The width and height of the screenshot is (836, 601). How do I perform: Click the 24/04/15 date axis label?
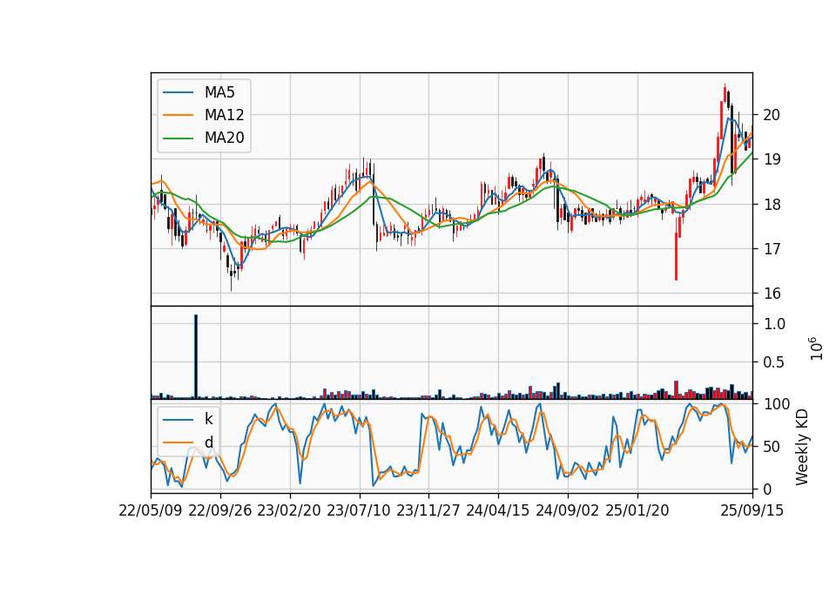coord(498,510)
